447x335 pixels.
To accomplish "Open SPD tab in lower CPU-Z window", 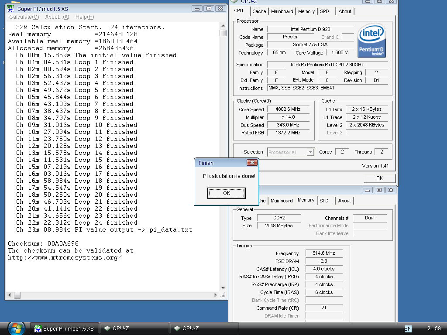I will pyautogui.click(x=324, y=201).
